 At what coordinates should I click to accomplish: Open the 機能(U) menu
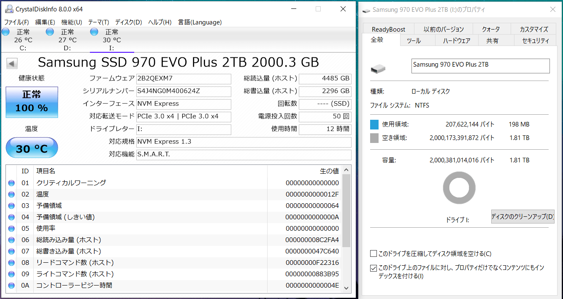click(72, 22)
